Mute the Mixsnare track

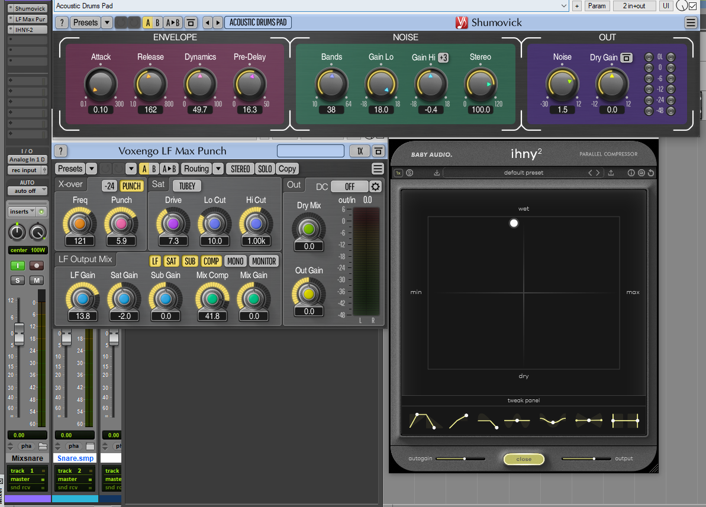pos(37,280)
